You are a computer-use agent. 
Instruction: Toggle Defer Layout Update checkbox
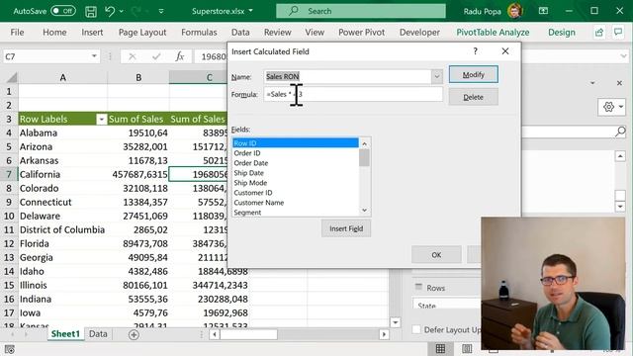pos(416,329)
